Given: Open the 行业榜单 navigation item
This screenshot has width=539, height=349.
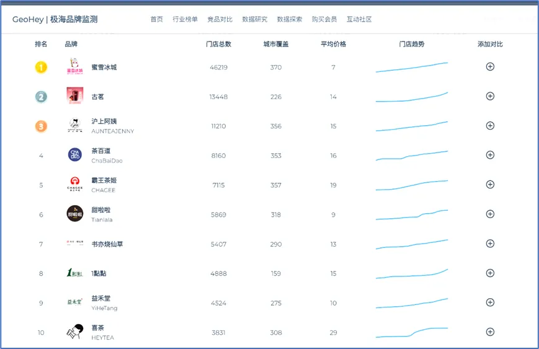Looking at the screenshot, I should (x=185, y=19).
